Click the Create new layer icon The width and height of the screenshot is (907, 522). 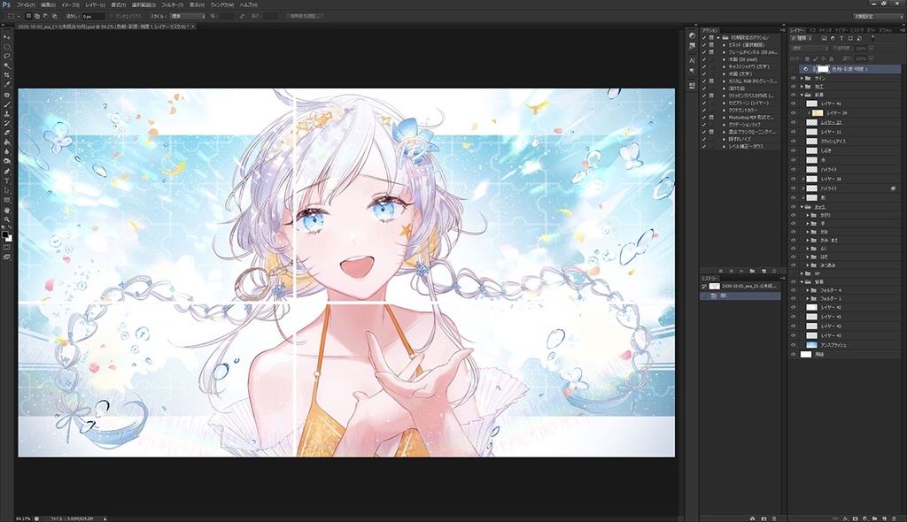click(884, 518)
